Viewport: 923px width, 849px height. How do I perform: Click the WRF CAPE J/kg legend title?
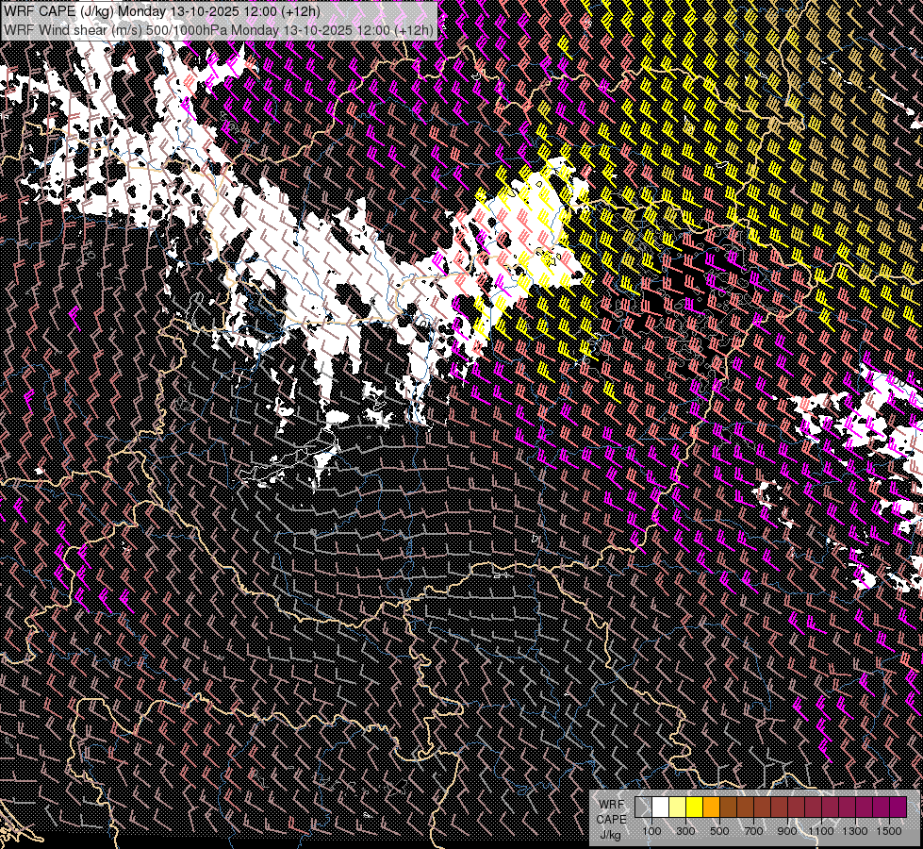coord(611,819)
